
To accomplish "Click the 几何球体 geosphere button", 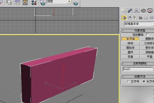I will pos(147,43).
